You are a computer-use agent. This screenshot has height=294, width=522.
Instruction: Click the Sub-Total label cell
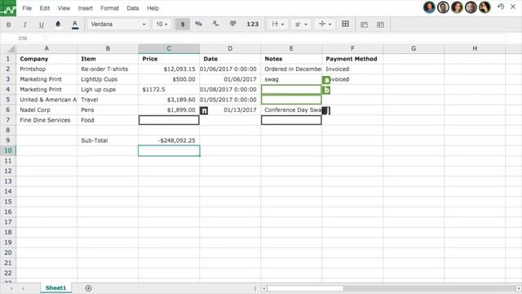(108, 140)
